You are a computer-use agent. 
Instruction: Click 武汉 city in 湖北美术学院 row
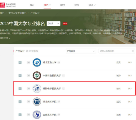tap(119, 102)
